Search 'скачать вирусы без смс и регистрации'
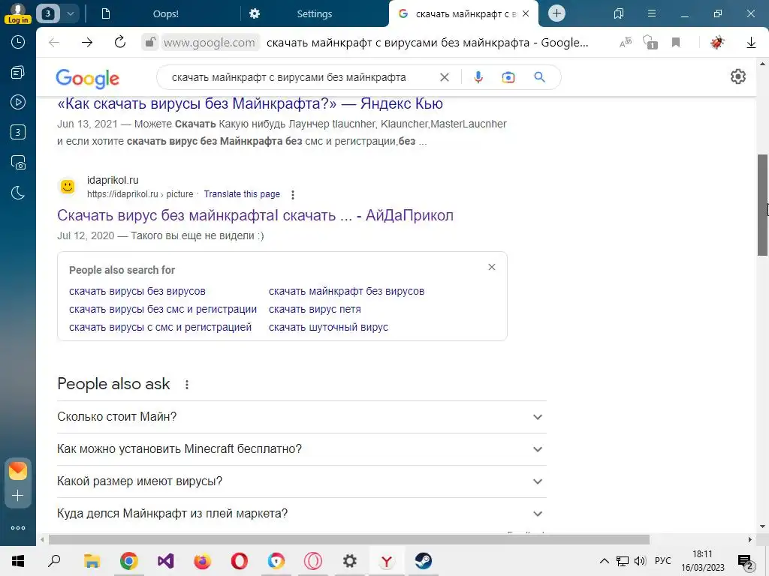The height and width of the screenshot is (576, 769). click(163, 309)
